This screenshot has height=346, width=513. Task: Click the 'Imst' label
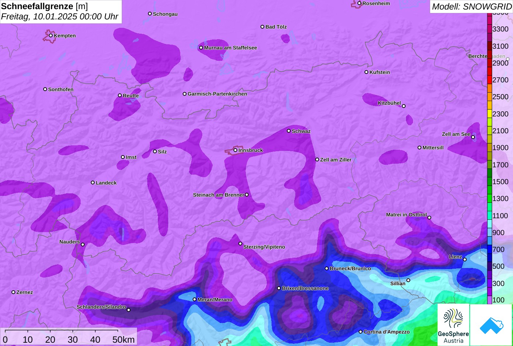[131, 157]
